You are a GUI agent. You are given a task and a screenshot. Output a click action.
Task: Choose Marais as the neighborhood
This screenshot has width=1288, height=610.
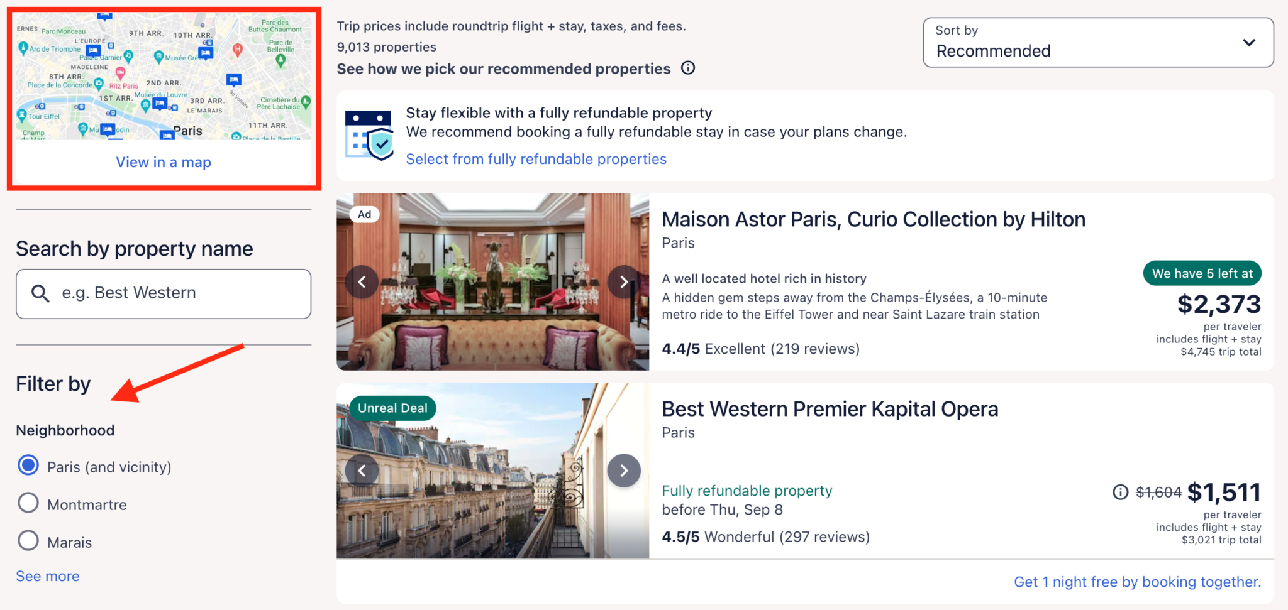click(28, 540)
